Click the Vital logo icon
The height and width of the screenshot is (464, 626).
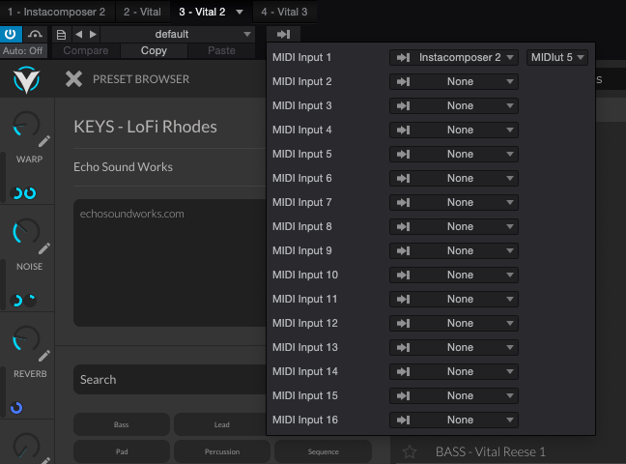(26, 79)
